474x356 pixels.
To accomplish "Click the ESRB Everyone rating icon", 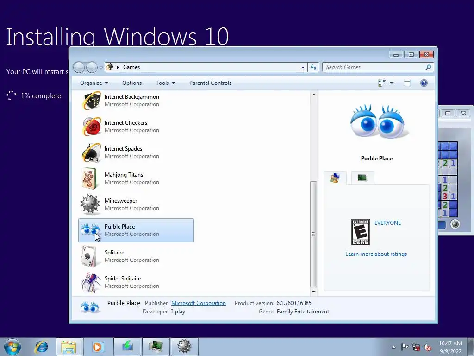I will pyautogui.click(x=360, y=232).
